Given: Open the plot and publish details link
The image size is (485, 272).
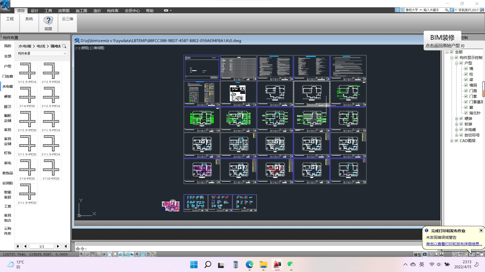Looking at the screenshot, I should 454,244.
